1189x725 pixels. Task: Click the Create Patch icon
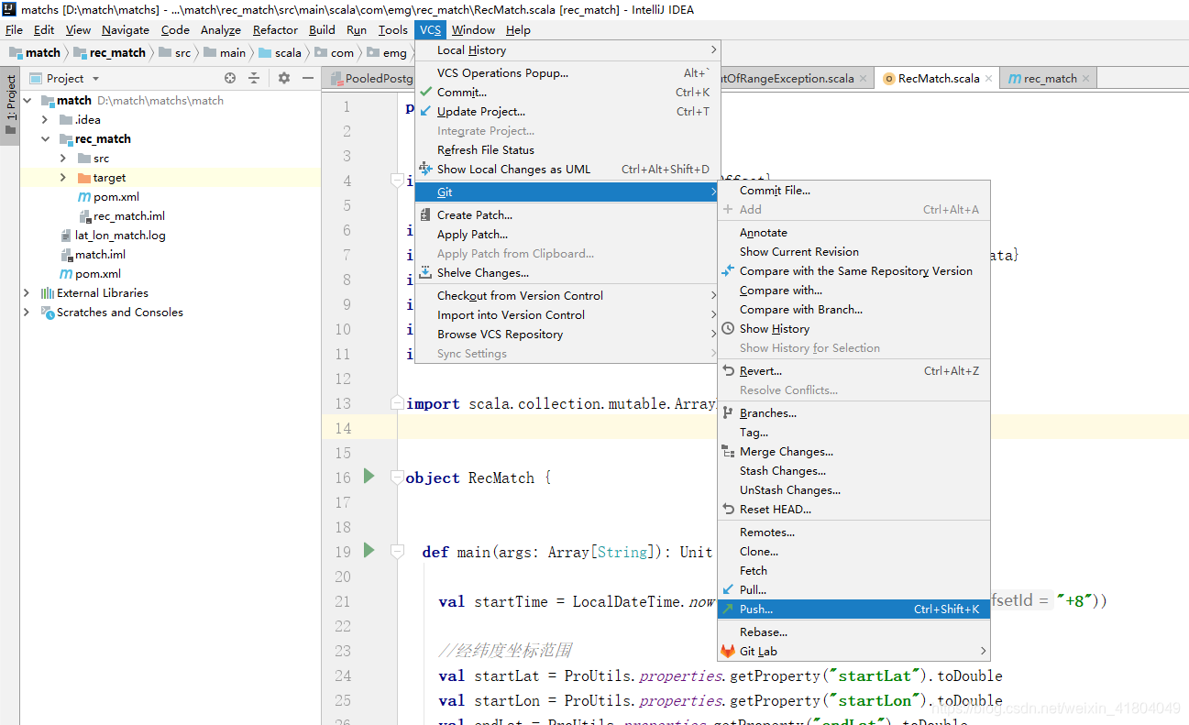point(425,214)
